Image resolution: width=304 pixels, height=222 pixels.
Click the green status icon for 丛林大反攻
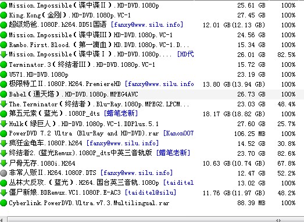[x=3, y=183]
